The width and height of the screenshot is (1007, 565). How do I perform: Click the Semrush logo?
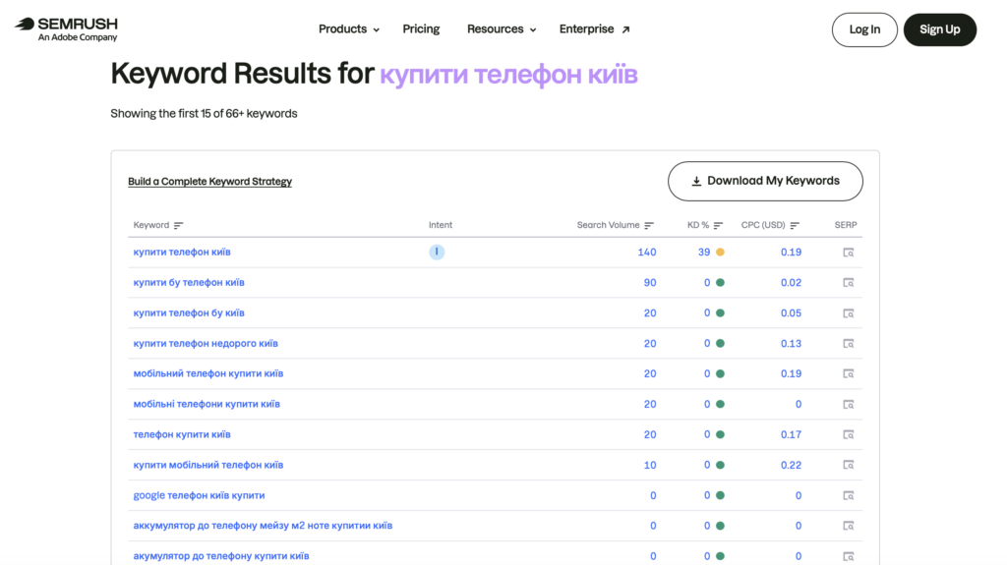pyautogui.click(x=66, y=28)
